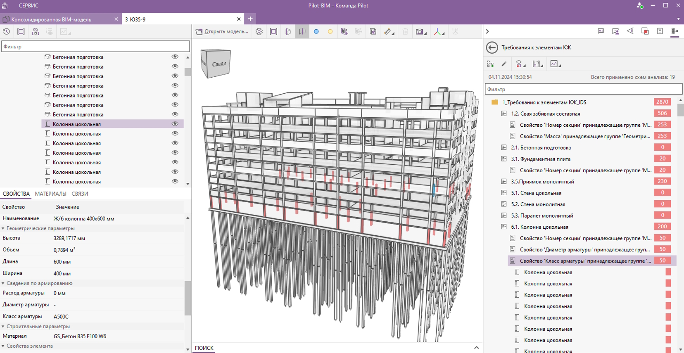
Task: Open the ruler measurement tool
Action: (x=387, y=31)
